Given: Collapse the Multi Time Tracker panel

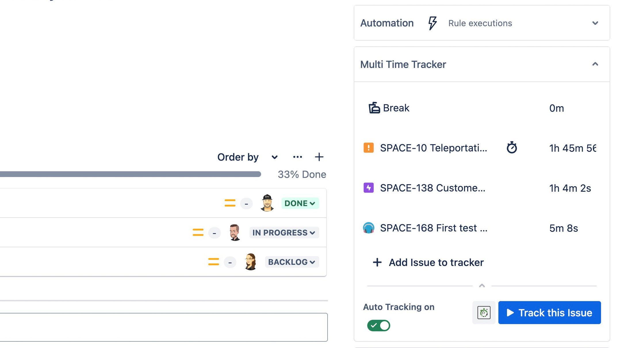Looking at the screenshot, I should pos(595,64).
